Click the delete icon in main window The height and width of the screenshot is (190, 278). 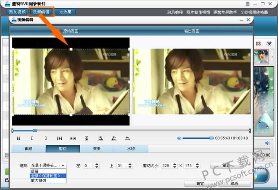259,44
